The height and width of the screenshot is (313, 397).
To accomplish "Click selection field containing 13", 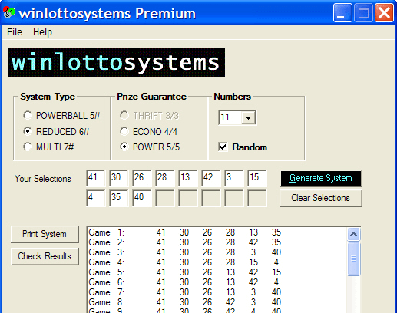I will tap(188, 178).
